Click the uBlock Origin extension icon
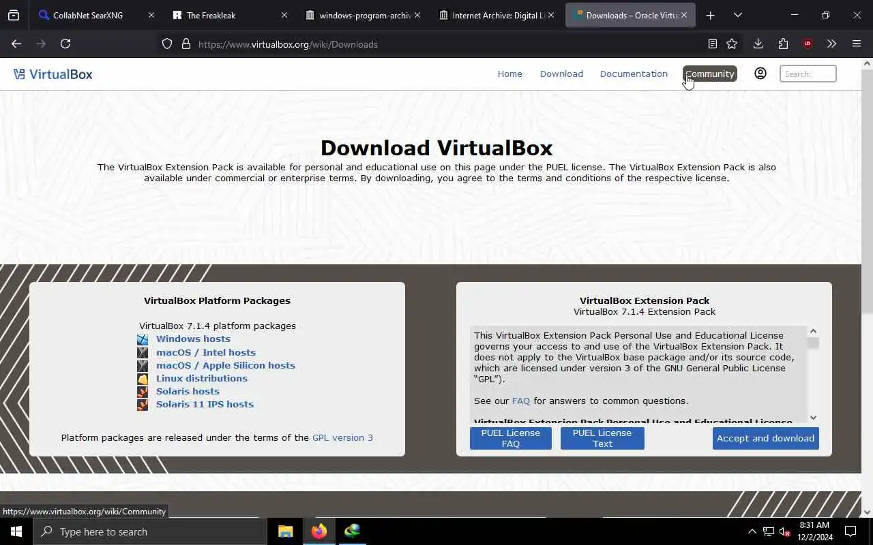The image size is (873, 545). [x=808, y=44]
